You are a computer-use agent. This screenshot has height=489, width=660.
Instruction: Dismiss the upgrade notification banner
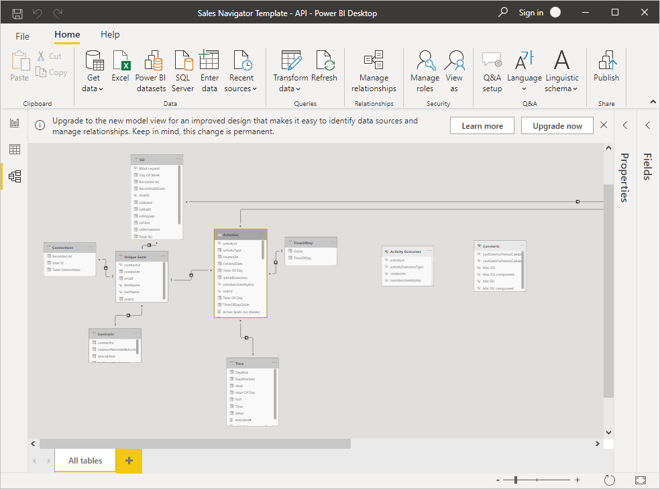coord(604,125)
